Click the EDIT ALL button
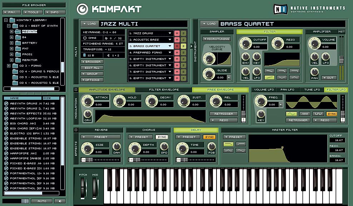 (92, 68)
